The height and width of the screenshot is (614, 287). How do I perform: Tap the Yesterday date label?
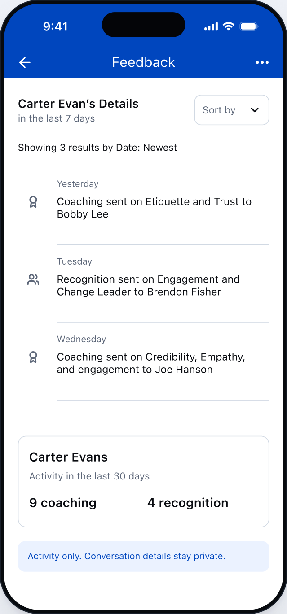pos(78,184)
